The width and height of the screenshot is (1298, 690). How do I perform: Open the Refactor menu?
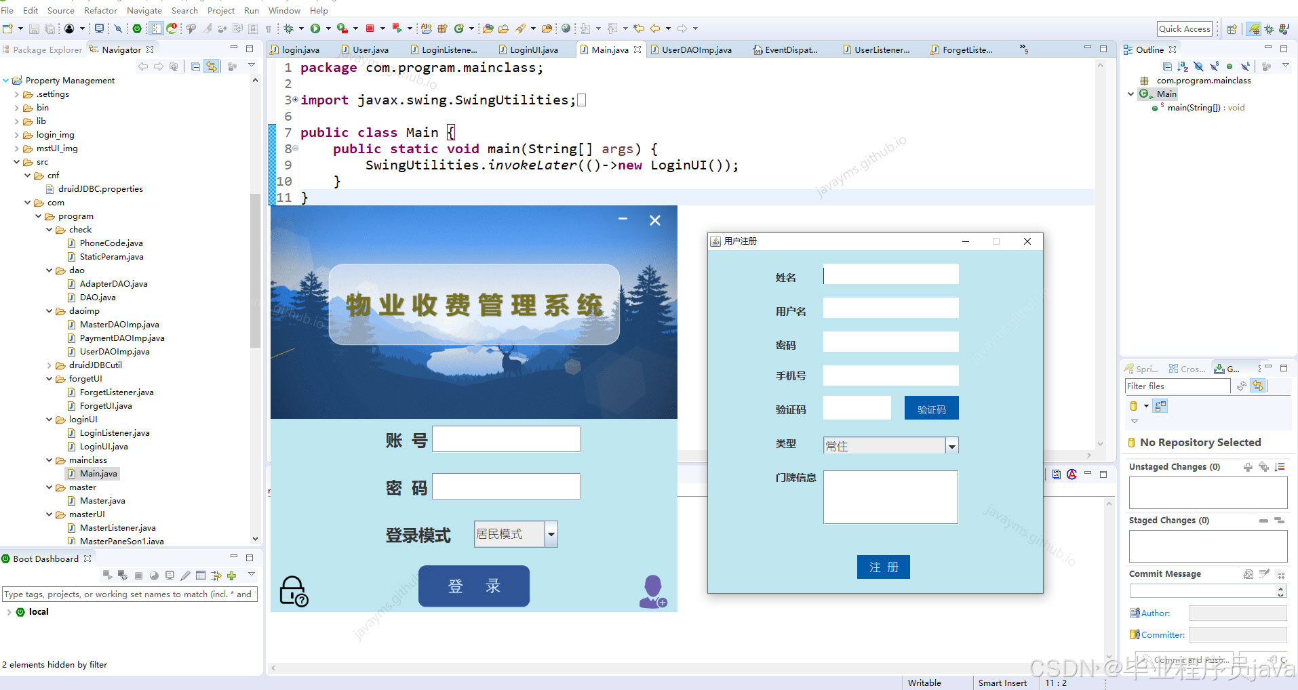point(100,10)
